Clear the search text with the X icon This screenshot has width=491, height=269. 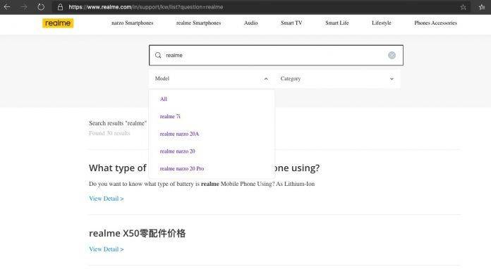coord(392,56)
